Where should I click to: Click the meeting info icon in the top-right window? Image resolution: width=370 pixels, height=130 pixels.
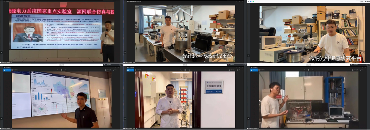248,1
